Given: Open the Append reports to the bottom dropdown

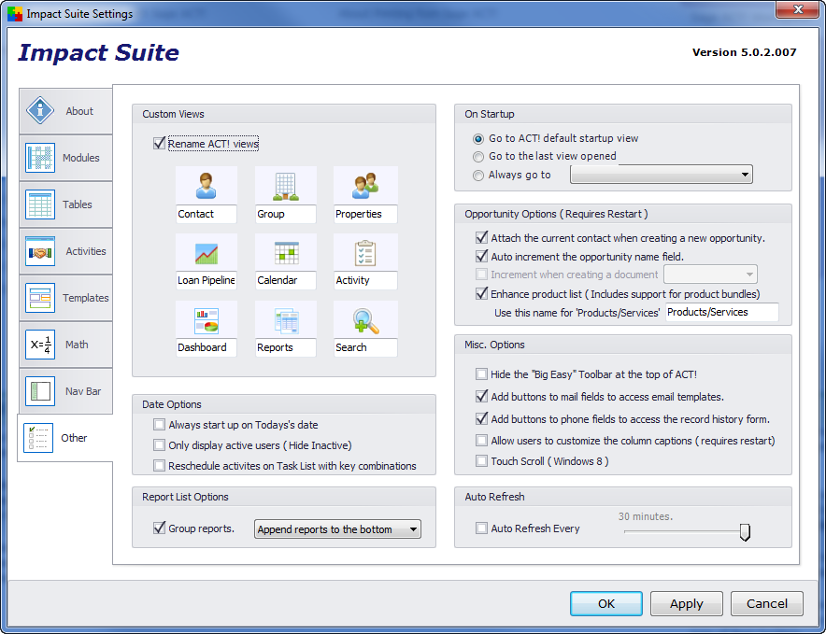Looking at the screenshot, I should point(337,529).
